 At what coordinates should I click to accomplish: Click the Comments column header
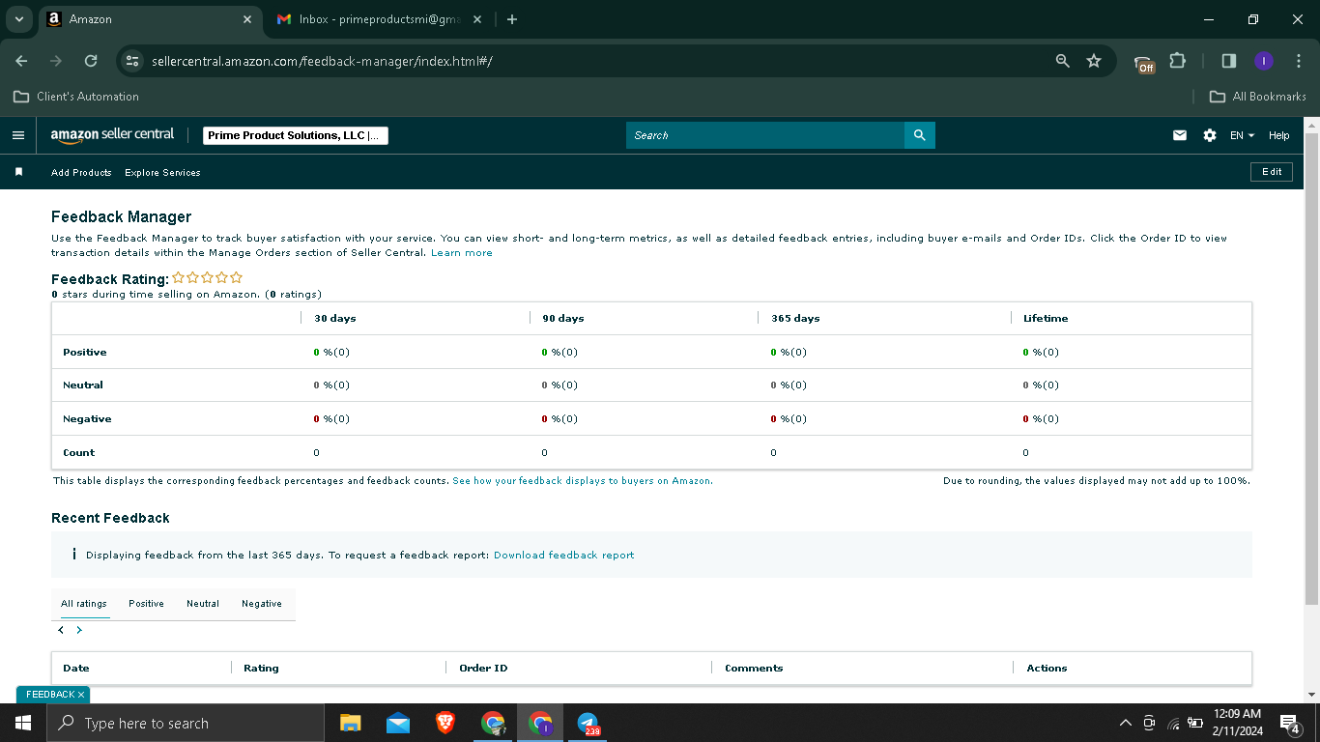click(x=754, y=668)
